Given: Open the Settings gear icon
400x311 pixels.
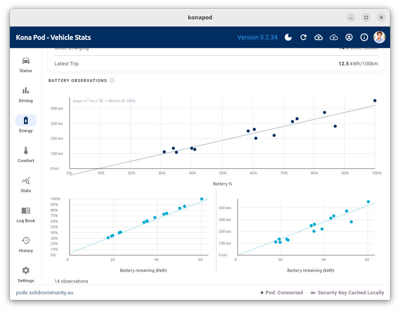Looking at the screenshot, I should pyautogui.click(x=26, y=270).
